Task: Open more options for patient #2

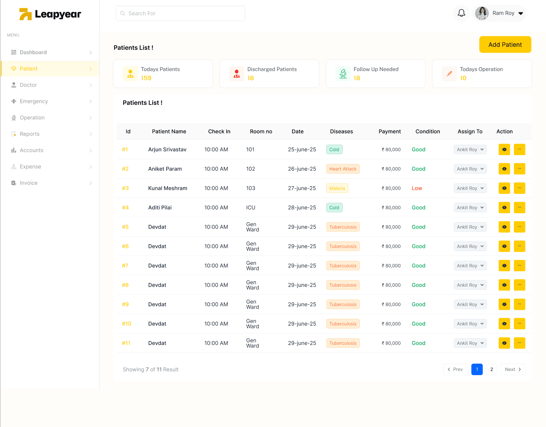Action: [x=519, y=169]
